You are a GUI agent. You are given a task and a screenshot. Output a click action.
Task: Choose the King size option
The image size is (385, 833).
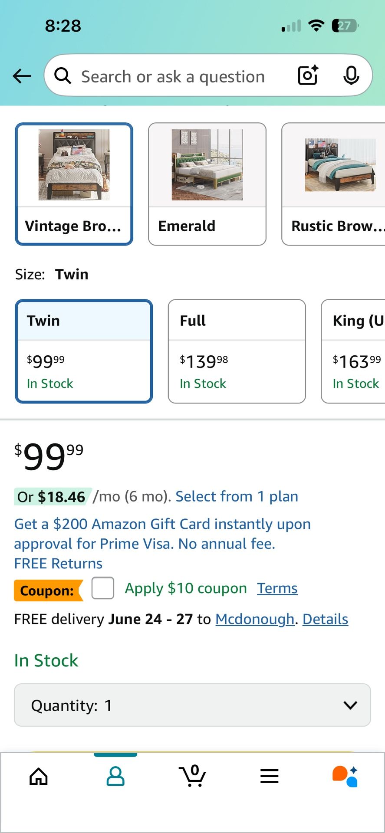[353, 351]
